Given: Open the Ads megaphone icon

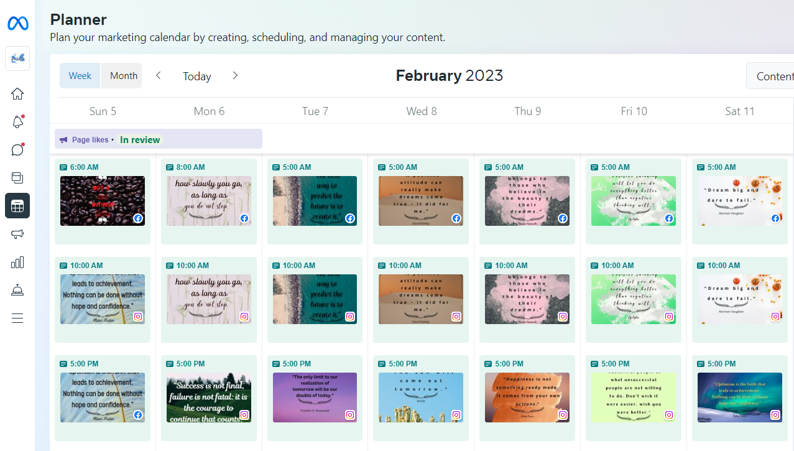Looking at the screenshot, I should pyautogui.click(x=17, y=235).
